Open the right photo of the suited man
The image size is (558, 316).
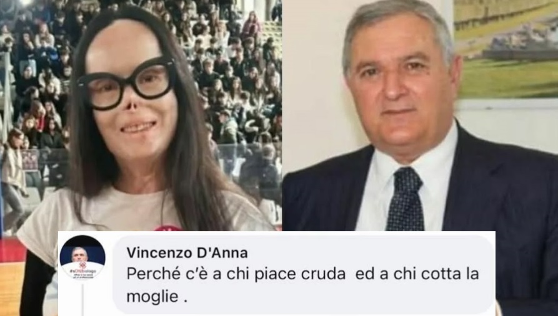click(x=420, y=115)
